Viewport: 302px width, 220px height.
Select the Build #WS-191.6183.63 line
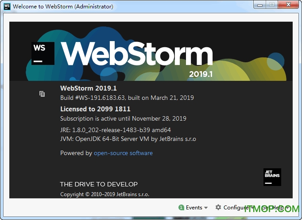[x=127, y=98]
